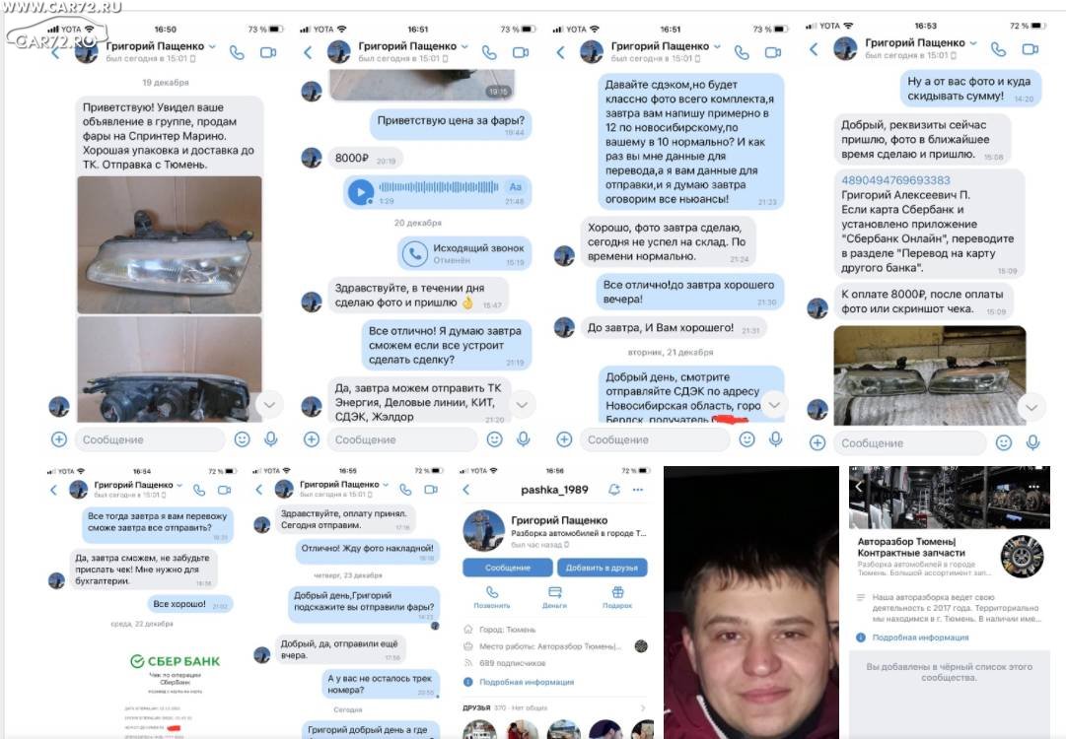The image size is (1066, 739).
Task: Tap the microphone icon in the 16:53 chat
Action: coord(1032,442)
